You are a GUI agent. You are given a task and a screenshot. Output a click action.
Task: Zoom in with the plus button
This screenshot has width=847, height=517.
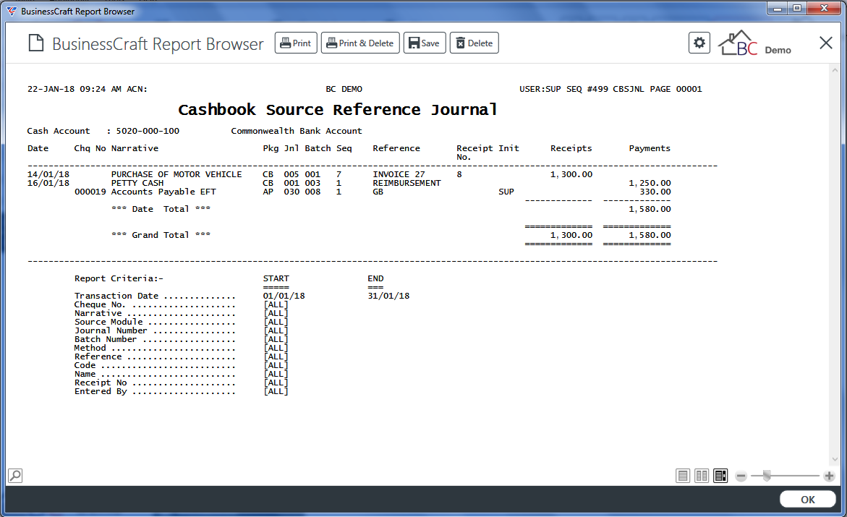click(829, 476)
